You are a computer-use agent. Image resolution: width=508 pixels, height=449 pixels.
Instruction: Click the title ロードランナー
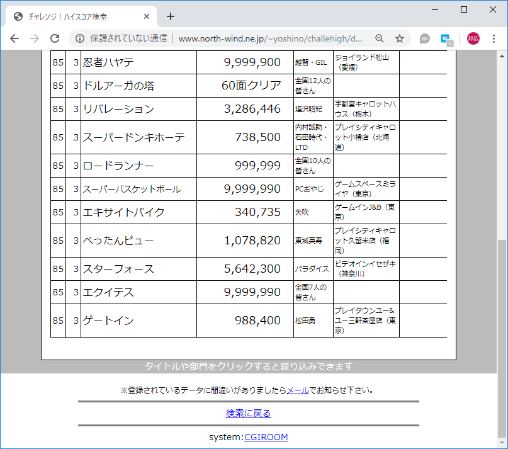[118, 166]
